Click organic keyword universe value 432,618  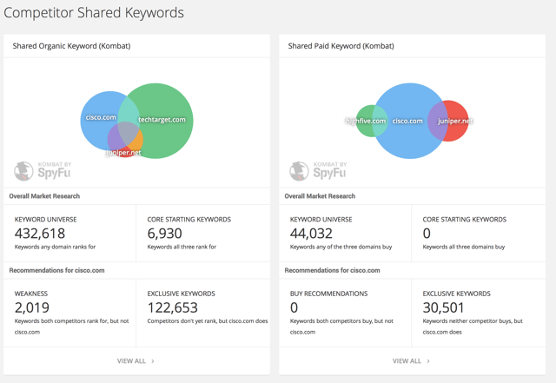click(x=40, y=234)
